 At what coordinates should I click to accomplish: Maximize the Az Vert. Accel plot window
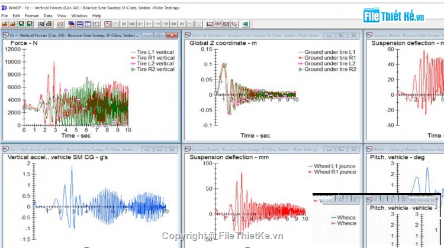coord(159,149)
